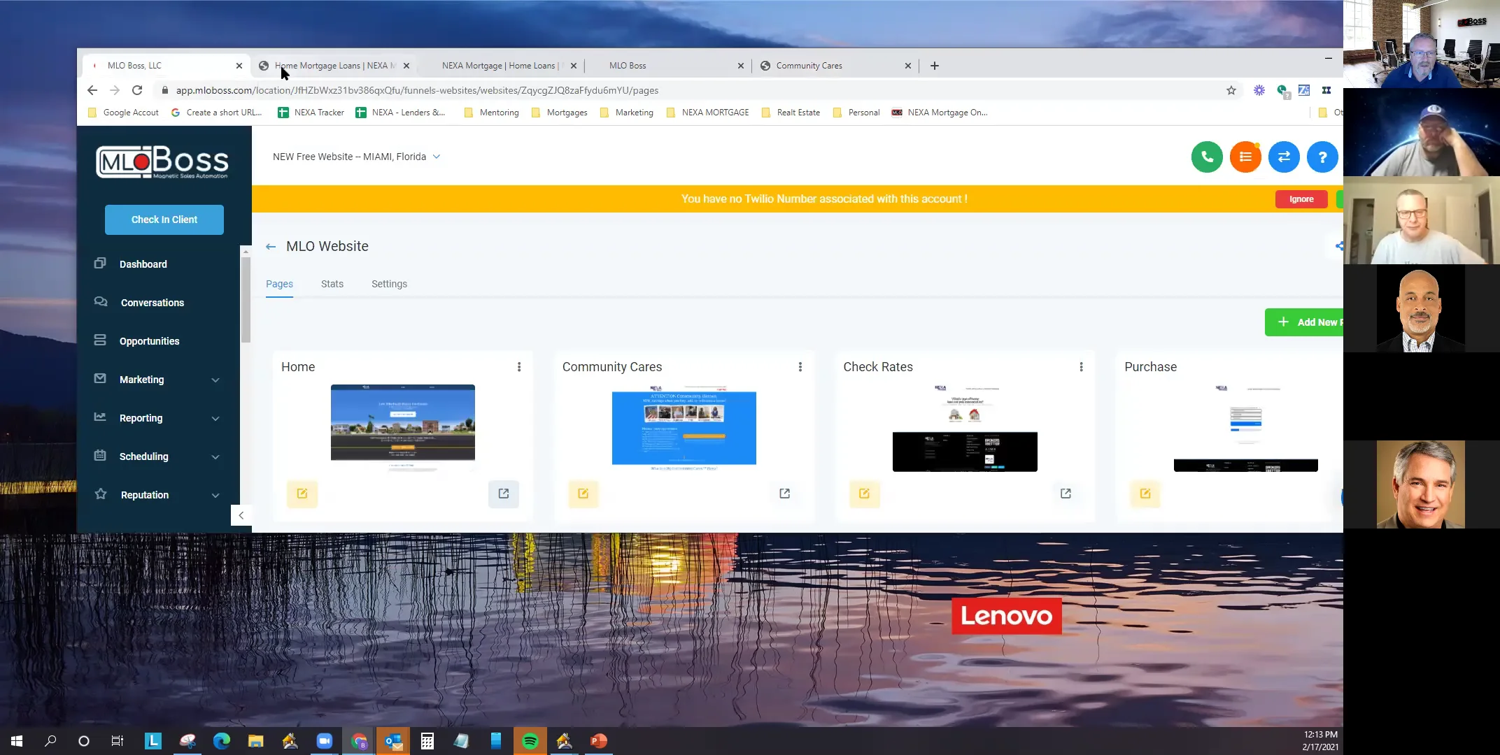Switch to the Stats tab
The width and height of the screenshot is (1500, 755).
(x=332, y=284)
